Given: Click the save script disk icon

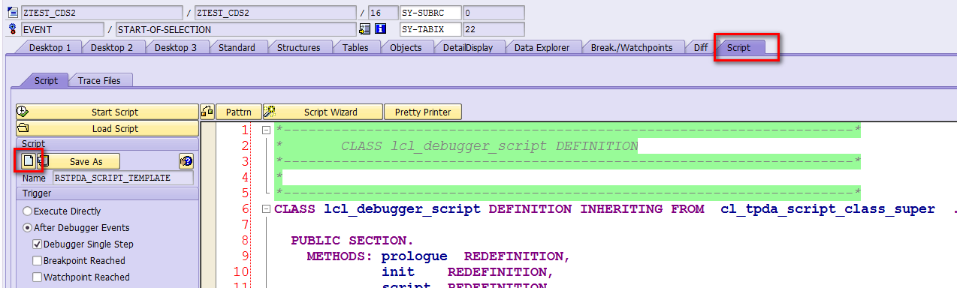Looking at the screenshot, I should (x=43, y=160).
